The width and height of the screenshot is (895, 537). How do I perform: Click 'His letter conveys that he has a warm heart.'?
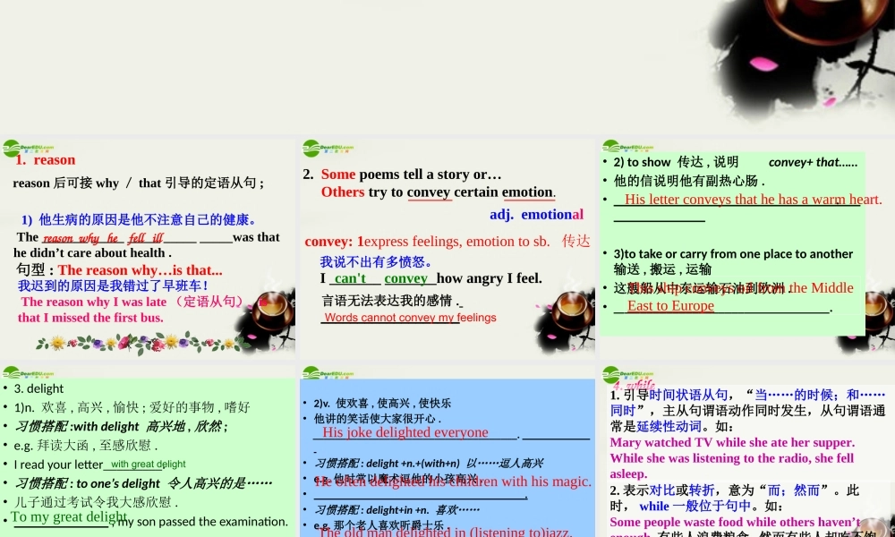point(753,200)
